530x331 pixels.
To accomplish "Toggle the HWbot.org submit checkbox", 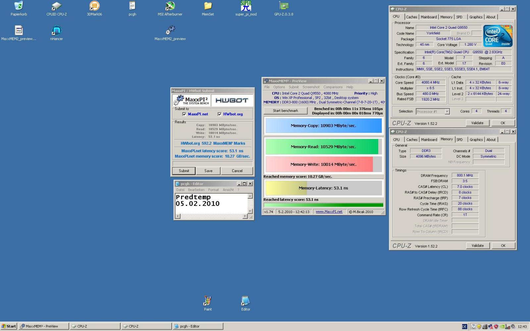I will coord(219,114).
